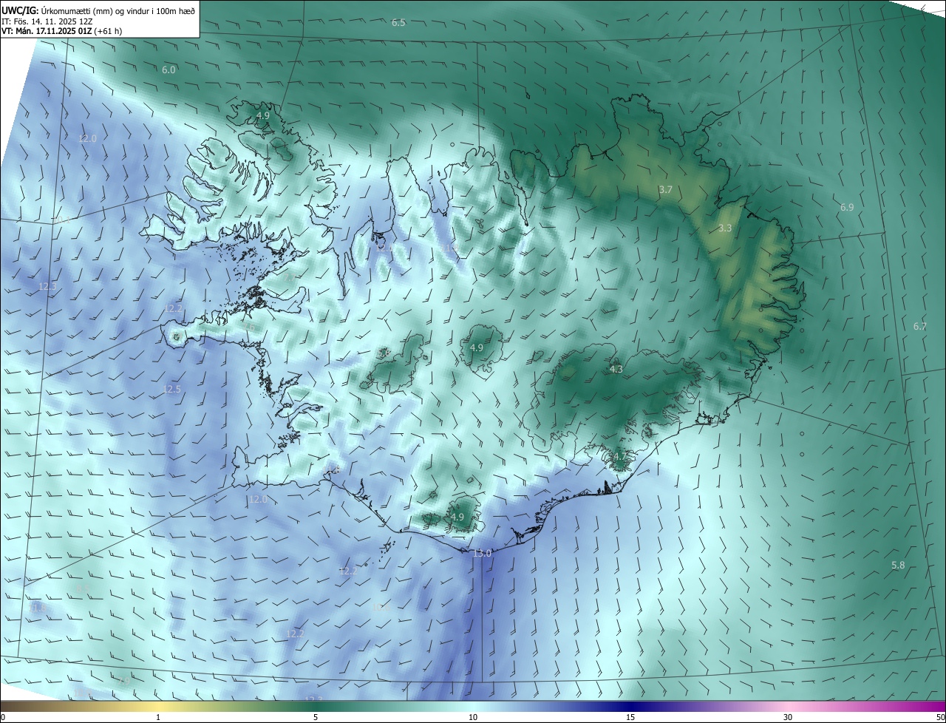This screenshot has height=723, width=946.
Task: Click the 0 tick on the colour scale
Action: pos(3,718)
